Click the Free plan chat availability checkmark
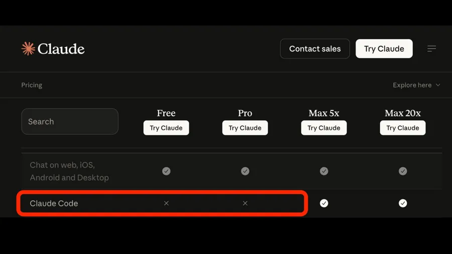This screenshot has width=452, height=254. pyautogui.click(x=166, y=171)
